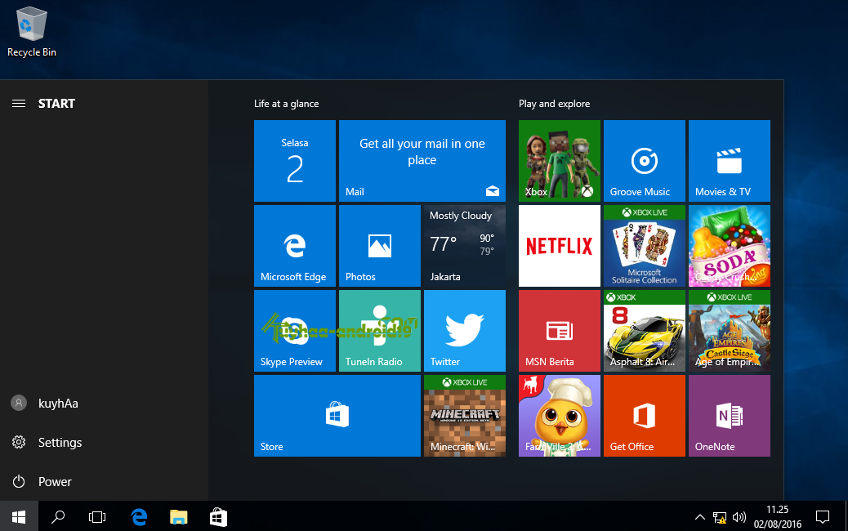Open the clock showing 11.25
The height and width of the screenshot is (531, 848).
[778, 517]
